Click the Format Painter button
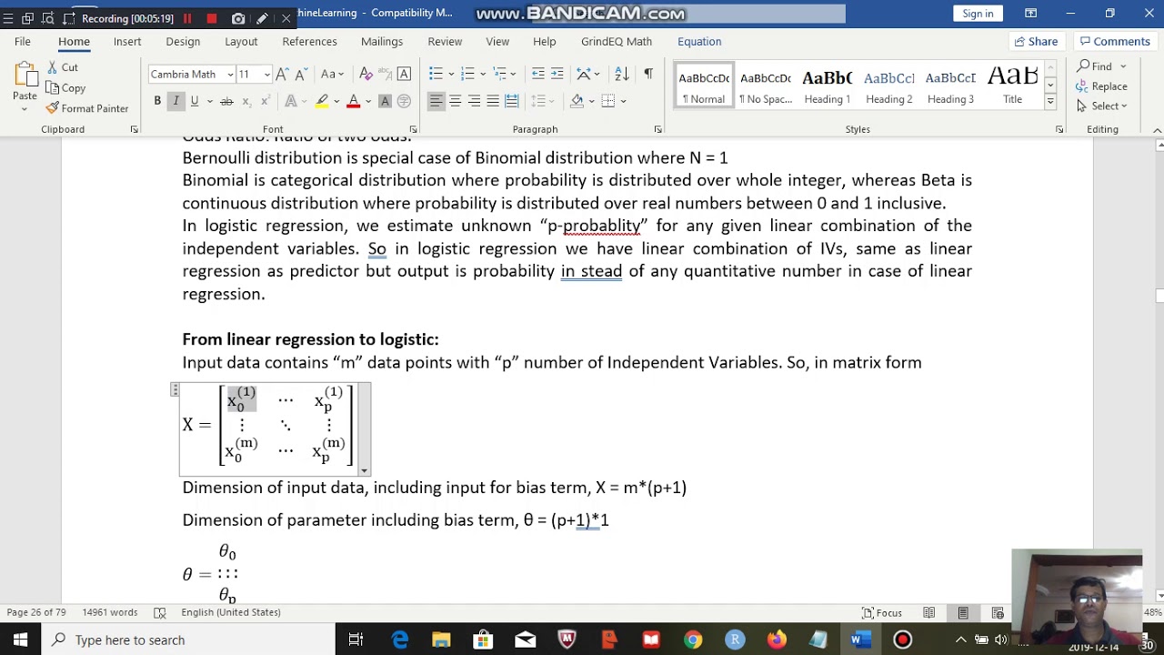 [x=87, y=108]
